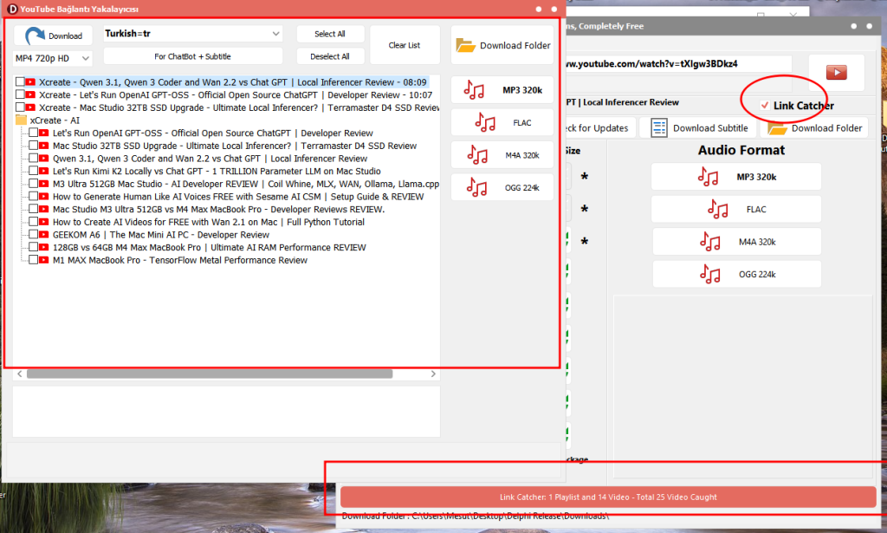
Task: Check the 128GB vs 64GB M4 Max MacBook Pro video
Action: [x=34, y=247]
